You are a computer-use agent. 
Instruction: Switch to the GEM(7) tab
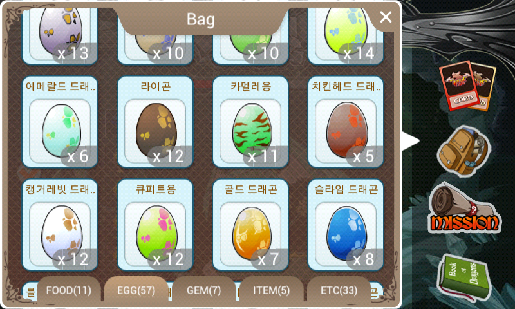[x=204, y=290]
